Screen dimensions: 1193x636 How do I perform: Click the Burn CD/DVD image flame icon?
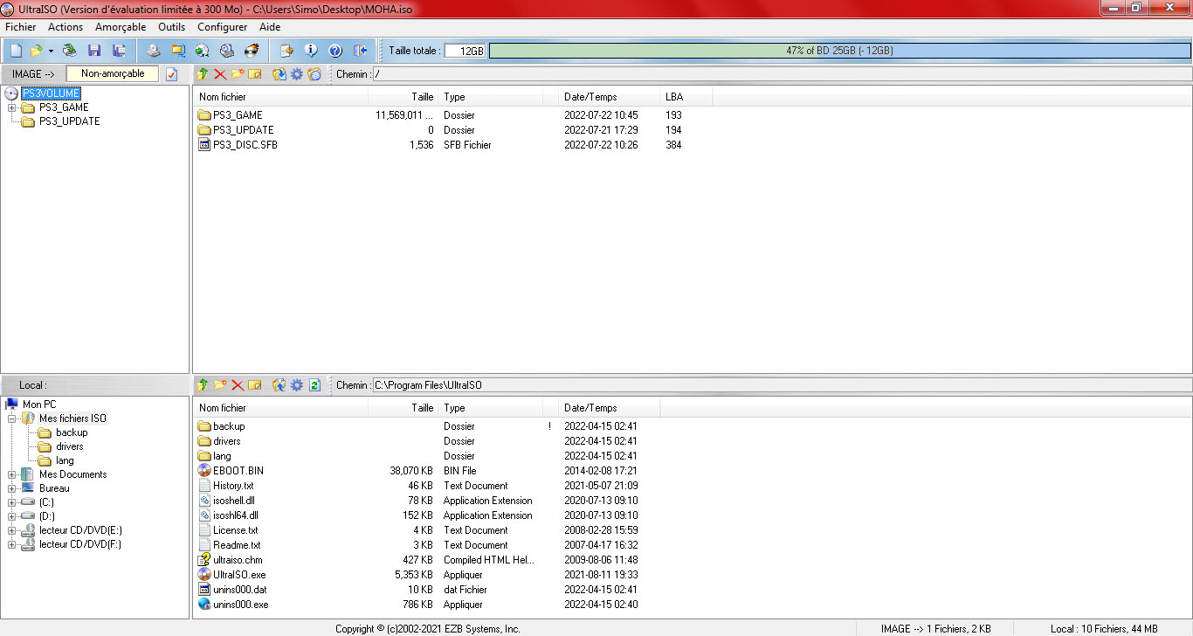(x=252, y=52)
